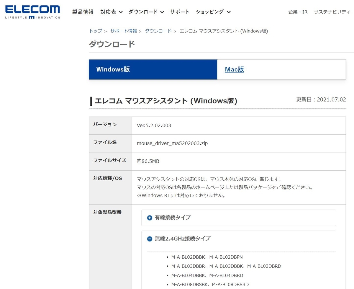
Task: Open the サポート menu
Action: 180,12
